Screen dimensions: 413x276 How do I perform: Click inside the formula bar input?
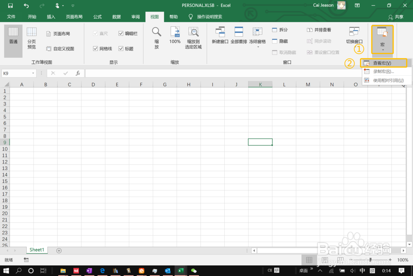click(223, 73)
